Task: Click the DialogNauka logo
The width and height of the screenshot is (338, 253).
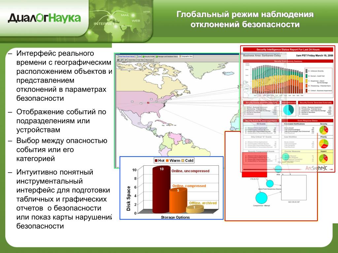Action: [44, 18]
